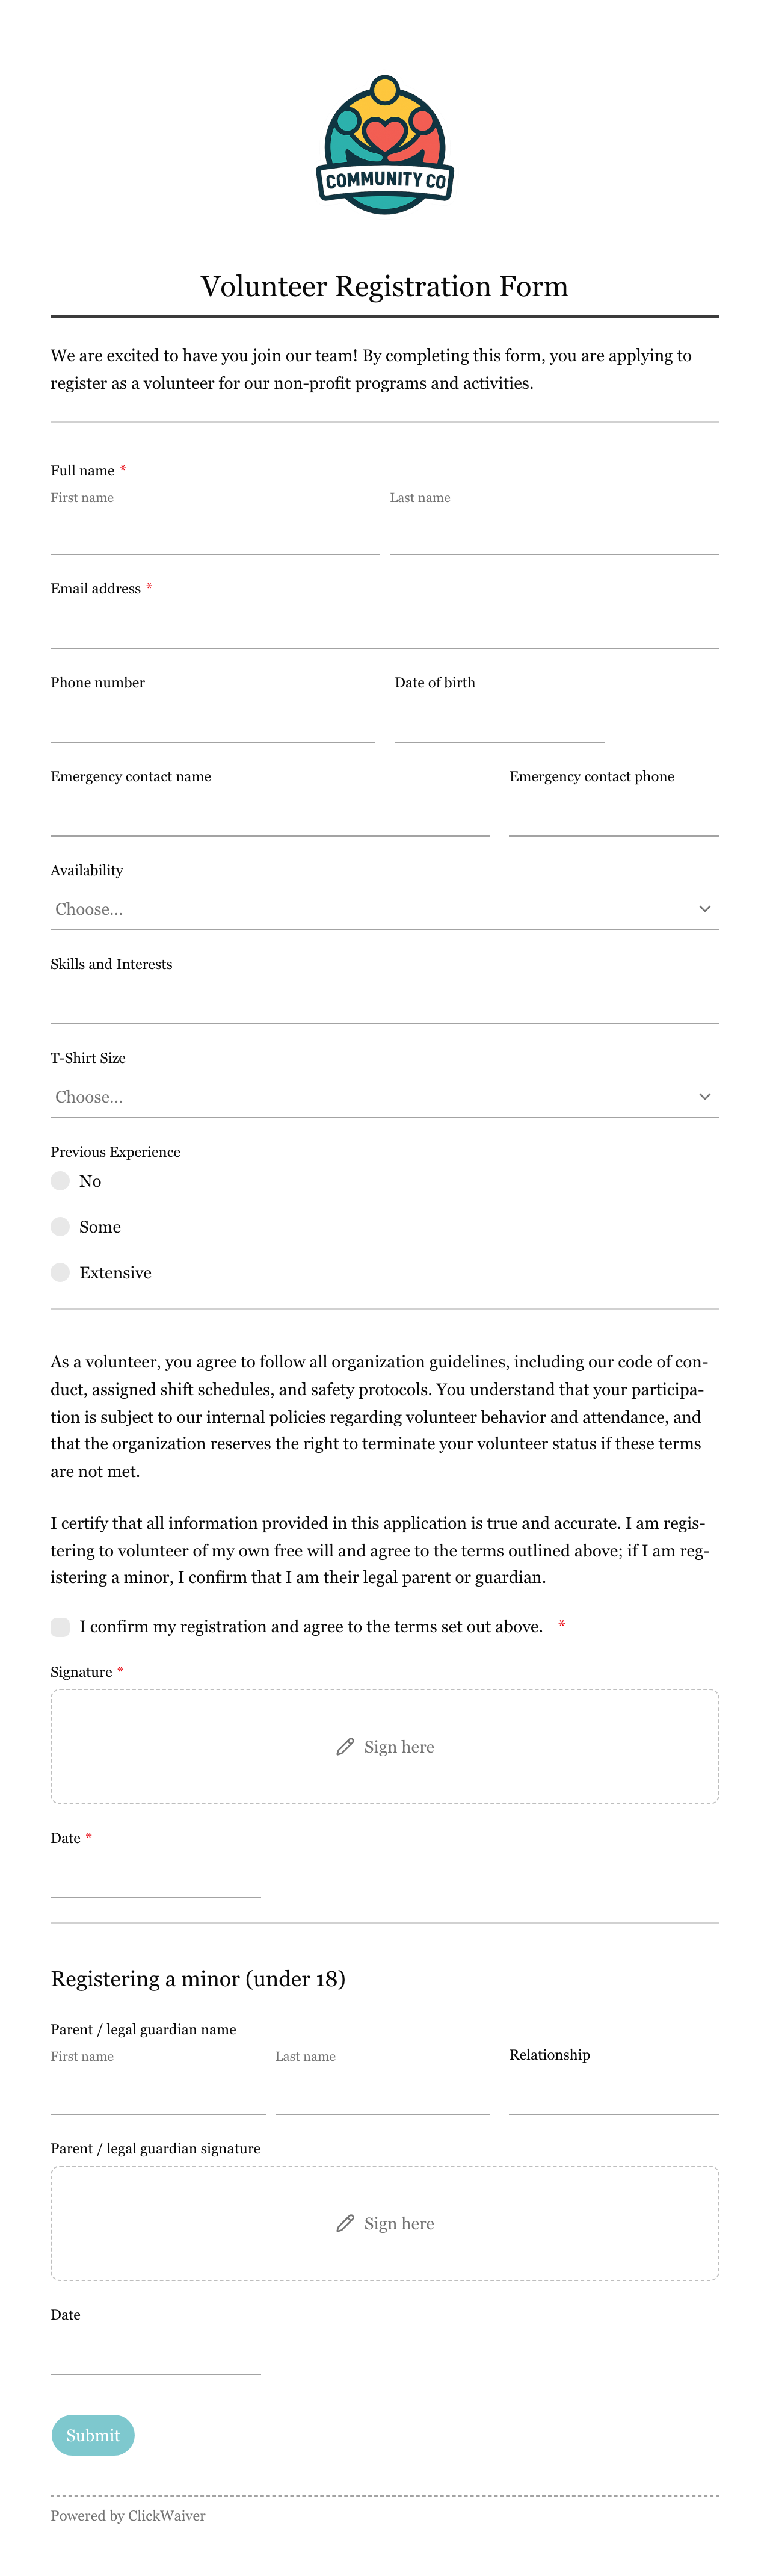Click pencil icon in guardian signature box
Screen dimensions: 770x2576
345,2223
